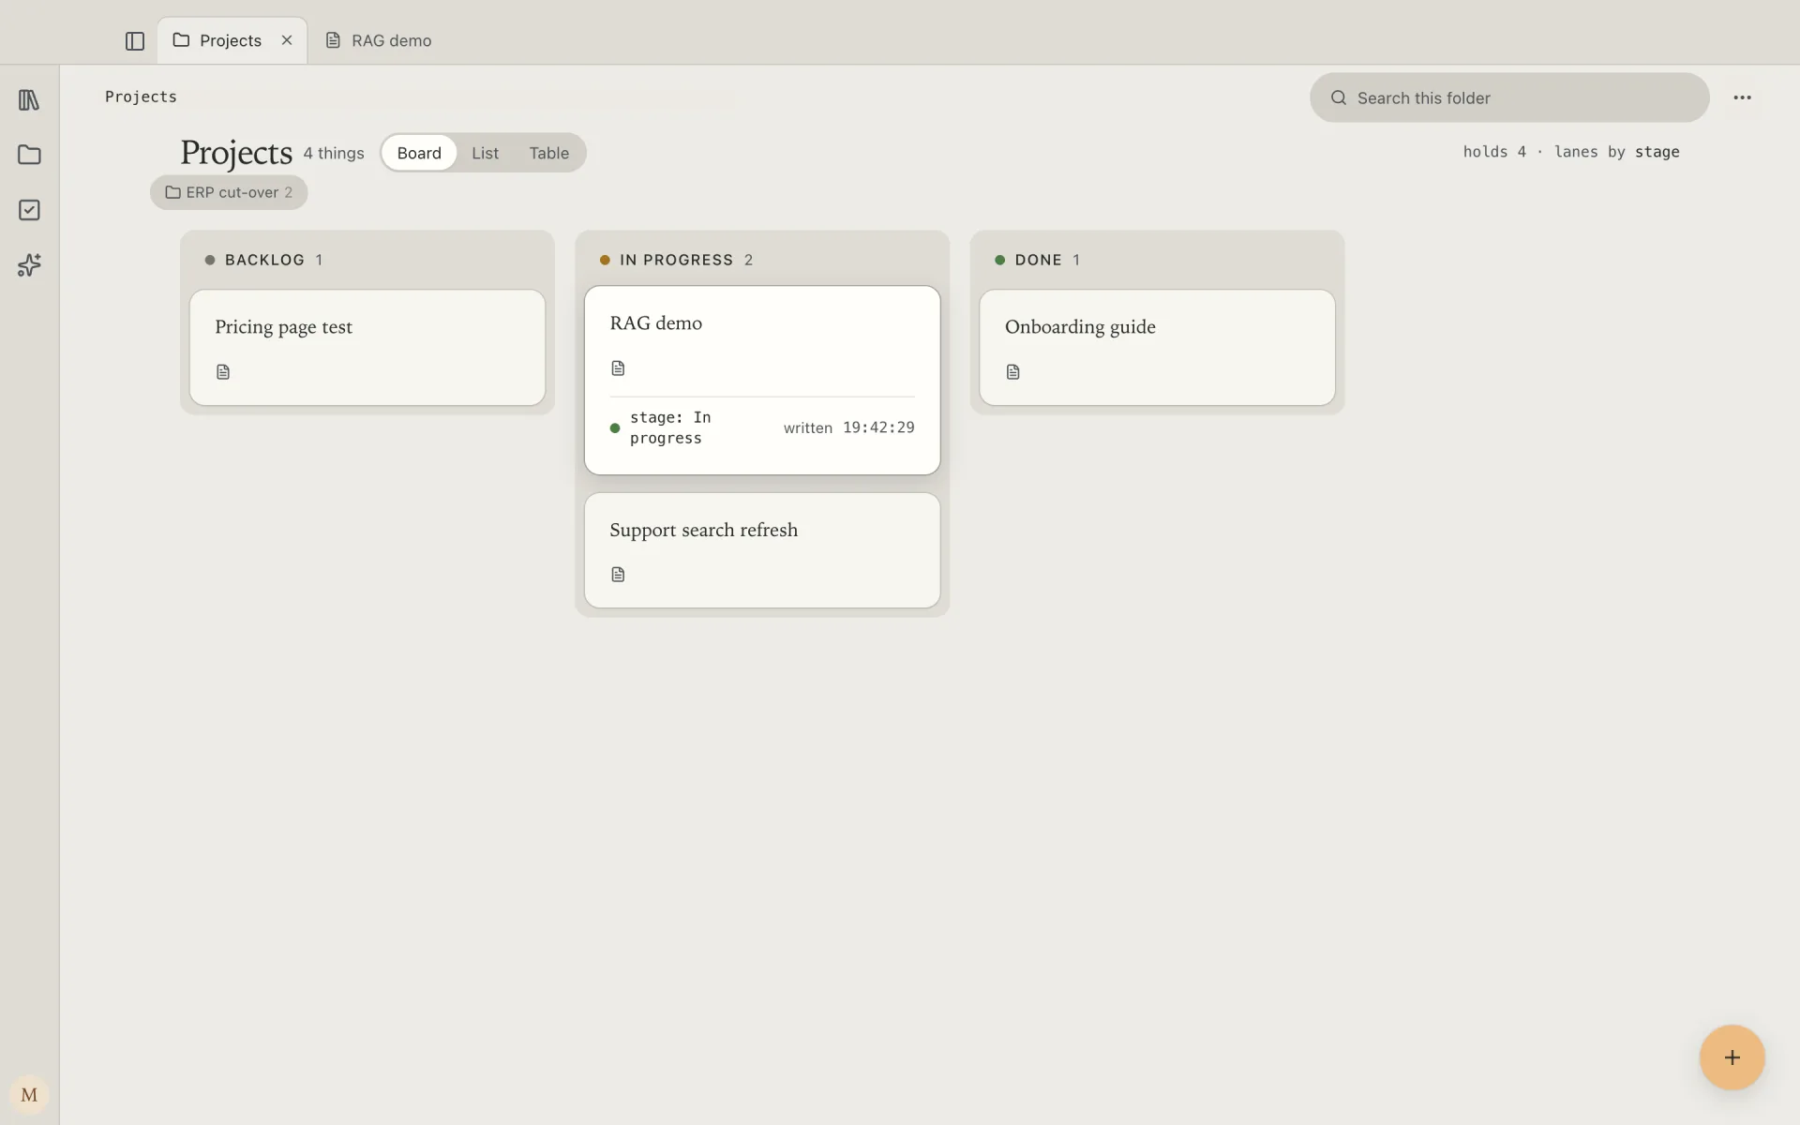Open the three-dot more options menu
The width and height of the screenshot is (1800, 1125).
(1742, 97)
